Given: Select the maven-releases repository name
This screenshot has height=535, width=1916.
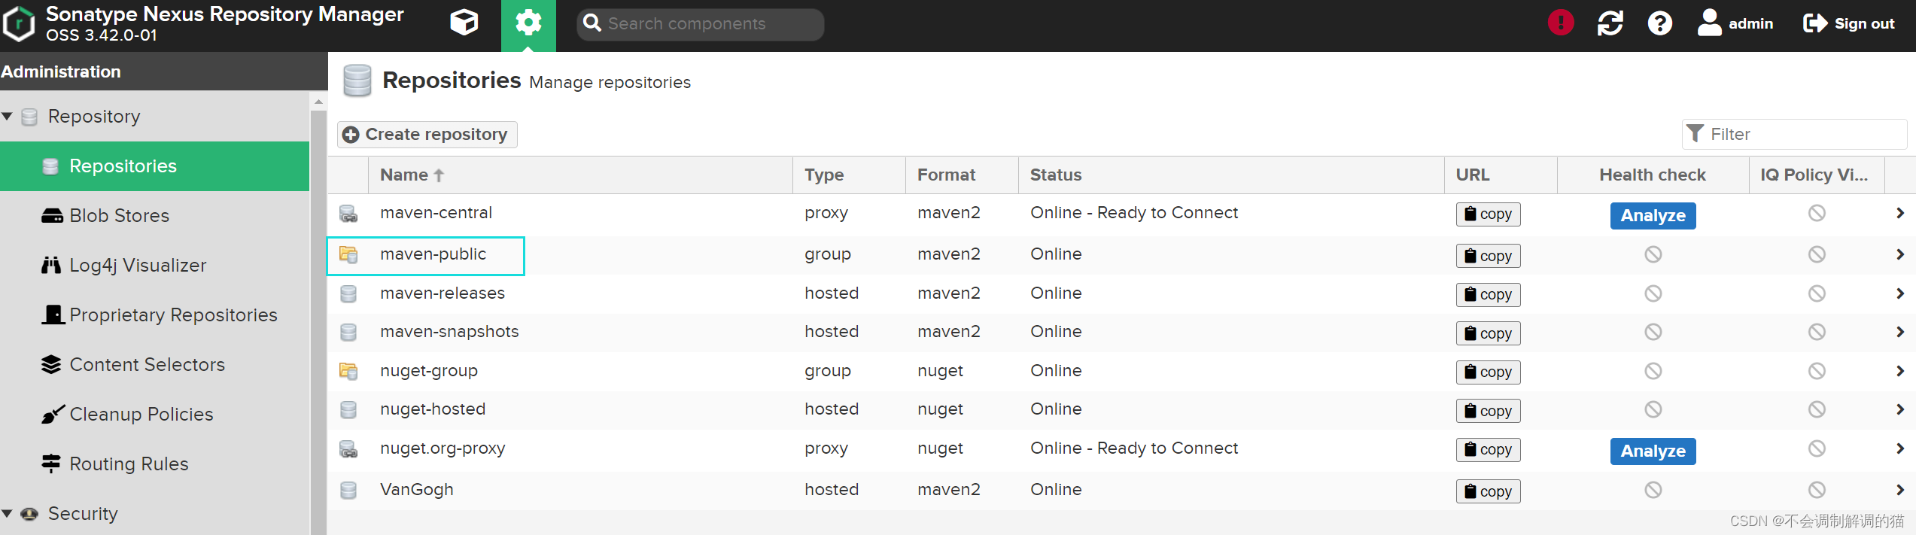Looking at the screenshot, I should click(x=443, y=293).
